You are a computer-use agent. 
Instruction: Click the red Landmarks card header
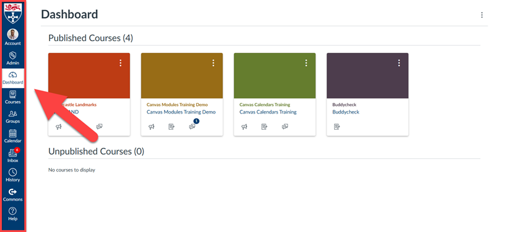89,75
